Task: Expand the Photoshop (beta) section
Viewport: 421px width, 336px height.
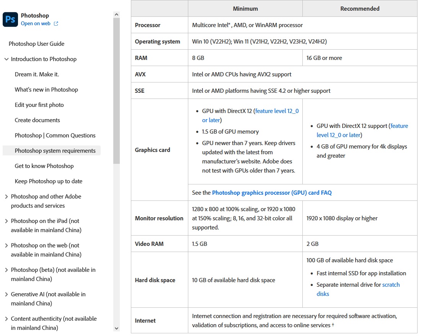Action: point(7,270)
